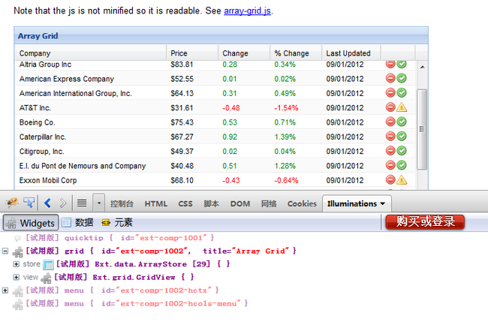Expand the menu ext-comp-1002-hctx node
The image size is (488, 328).
tap(5, 290)
